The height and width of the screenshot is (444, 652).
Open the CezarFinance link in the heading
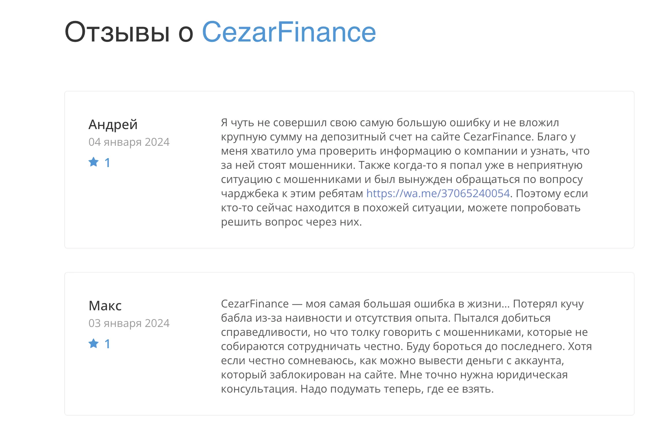(289, 32)
